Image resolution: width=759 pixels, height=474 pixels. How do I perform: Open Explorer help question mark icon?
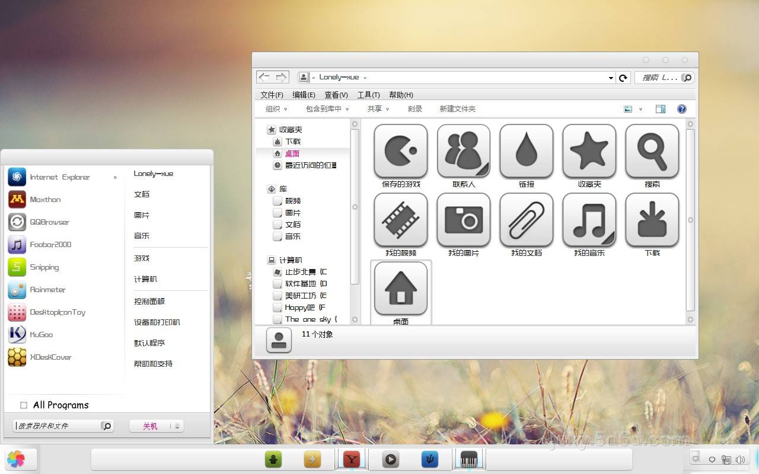click(682, 109)
